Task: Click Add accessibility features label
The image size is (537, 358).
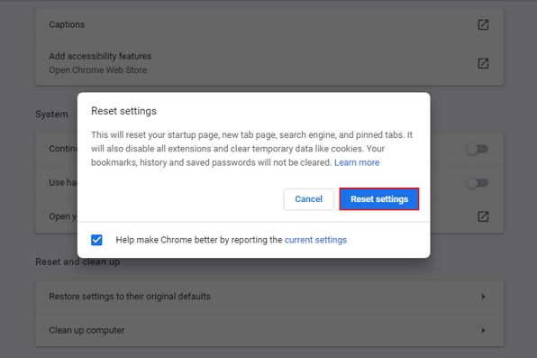Action: pos(100,56)
